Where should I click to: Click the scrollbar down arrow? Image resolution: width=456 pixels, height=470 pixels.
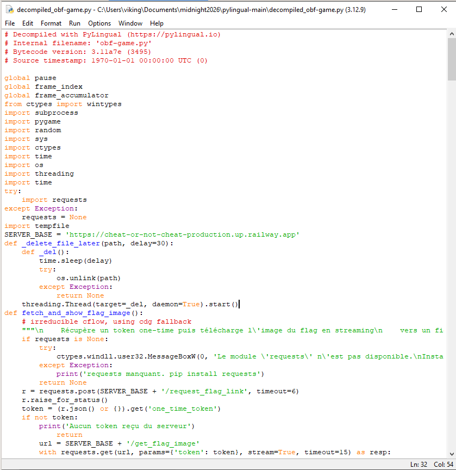(x=451, y=453)
